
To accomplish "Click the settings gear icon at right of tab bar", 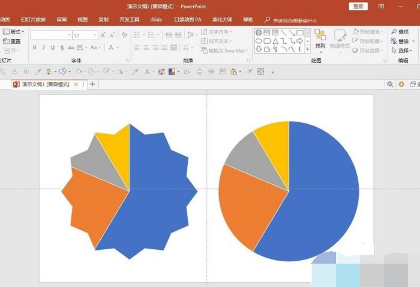I will (x=401, y=84).
